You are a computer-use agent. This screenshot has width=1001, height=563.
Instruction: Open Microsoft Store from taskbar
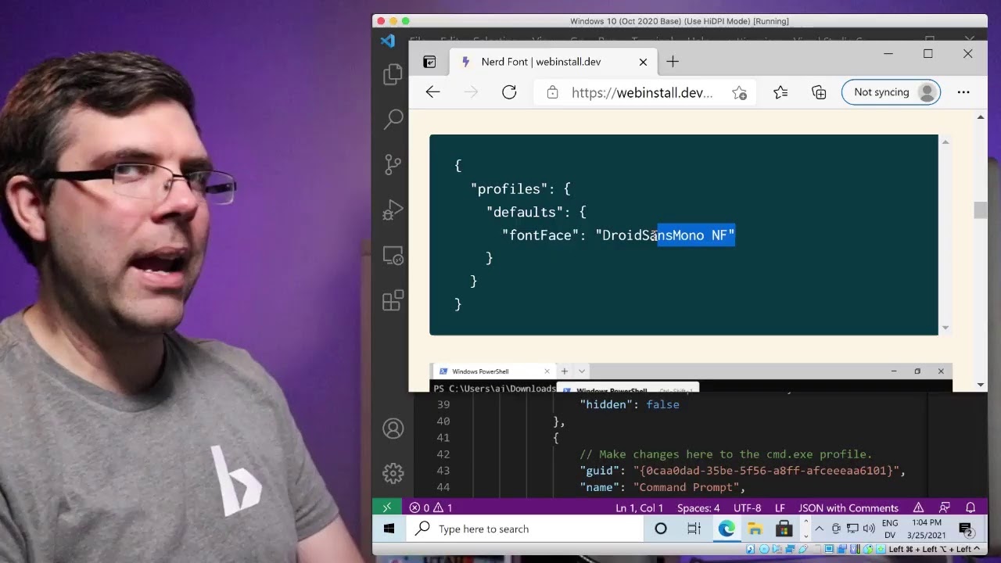[784, 529]
